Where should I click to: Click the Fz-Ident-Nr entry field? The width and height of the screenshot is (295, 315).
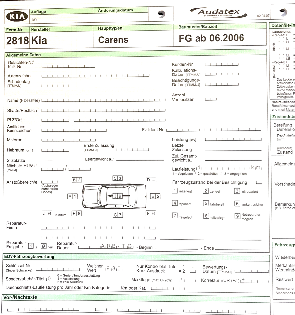[214, 130]
